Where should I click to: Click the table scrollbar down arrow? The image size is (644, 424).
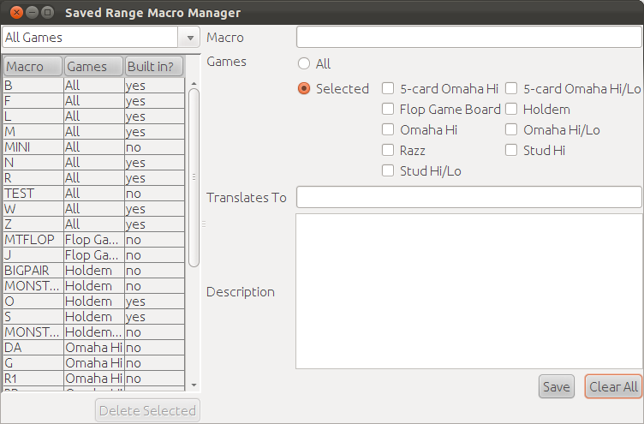tap(194, 385)
